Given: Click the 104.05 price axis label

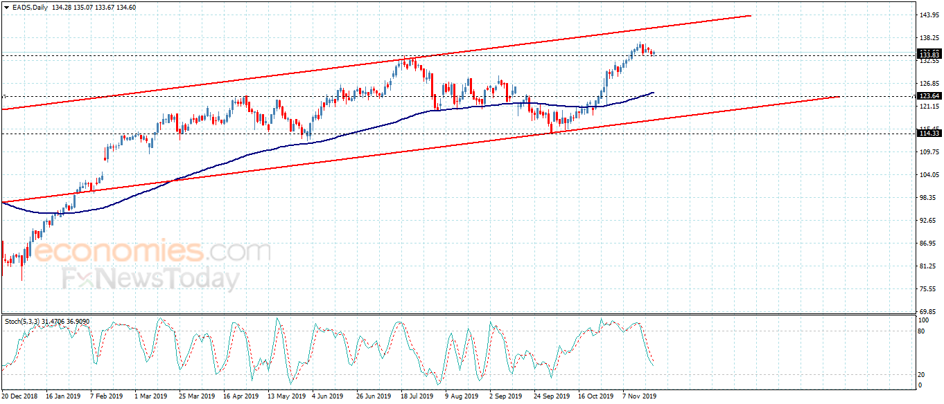Looking at the screenshot, I should click(929, 175).
